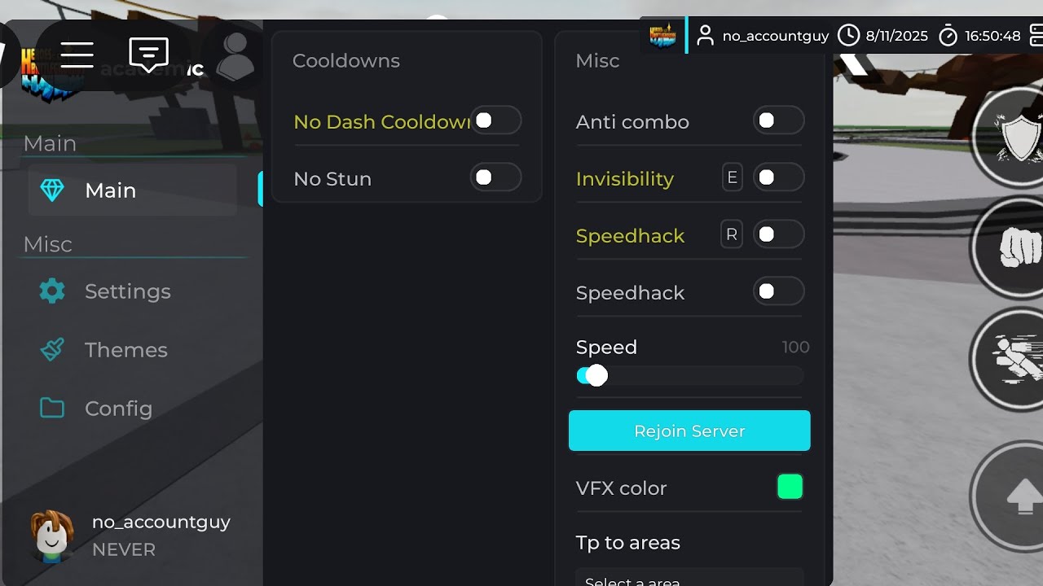Click the Invisibility E keybind box
This screenshot has width=1043, height=586.
click(732, 177)
